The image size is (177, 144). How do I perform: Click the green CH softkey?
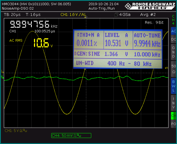173,116
